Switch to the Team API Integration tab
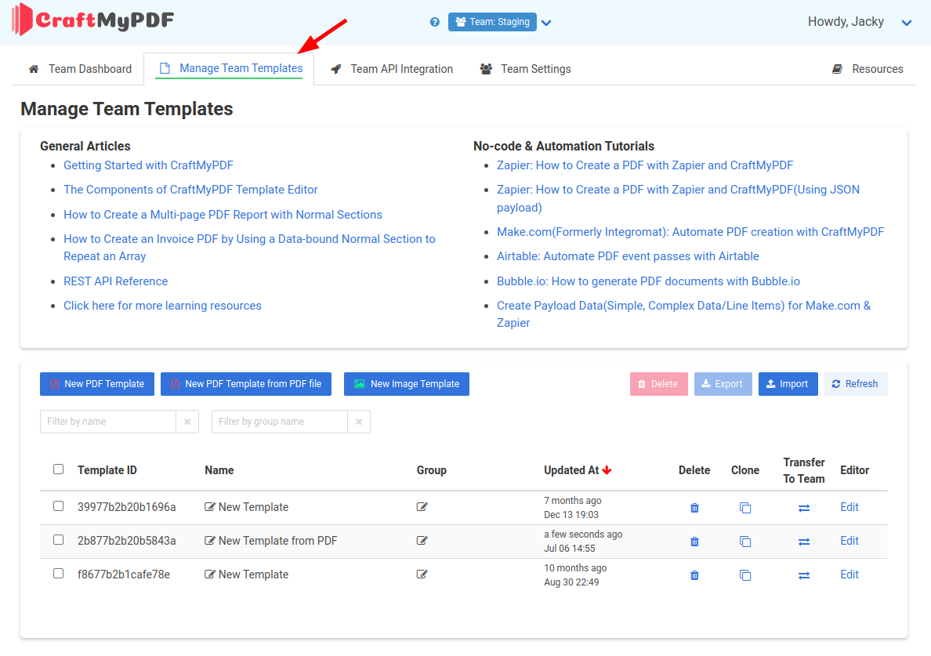Viewport: 931px width, 656px height. click(x=392, y=69)
